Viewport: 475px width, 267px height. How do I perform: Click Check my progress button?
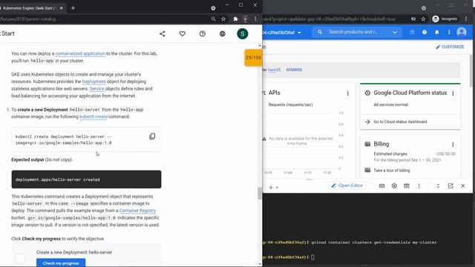click(61, 263)
